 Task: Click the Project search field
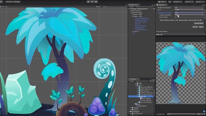click(143, 81)
